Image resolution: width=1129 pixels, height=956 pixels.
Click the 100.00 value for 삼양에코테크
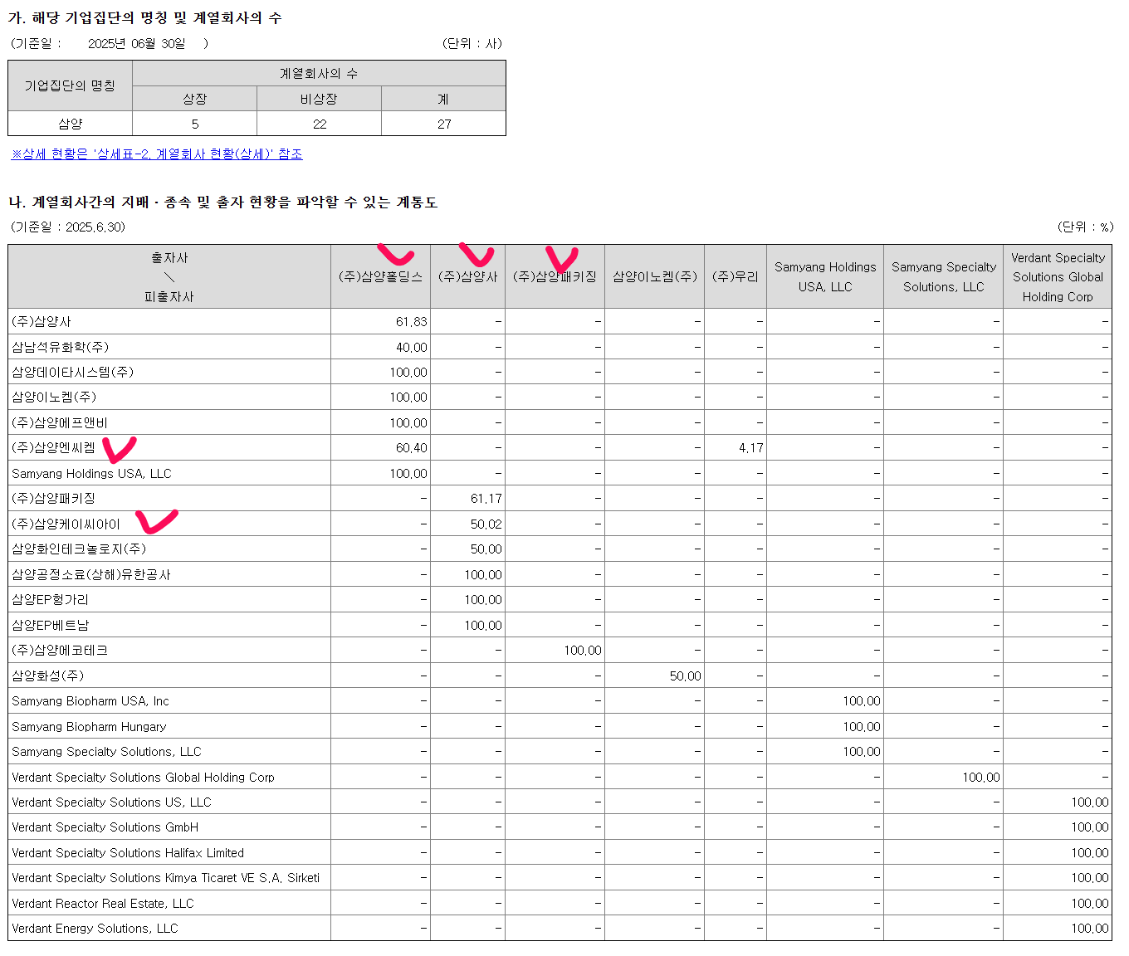(x=583, y=650)
